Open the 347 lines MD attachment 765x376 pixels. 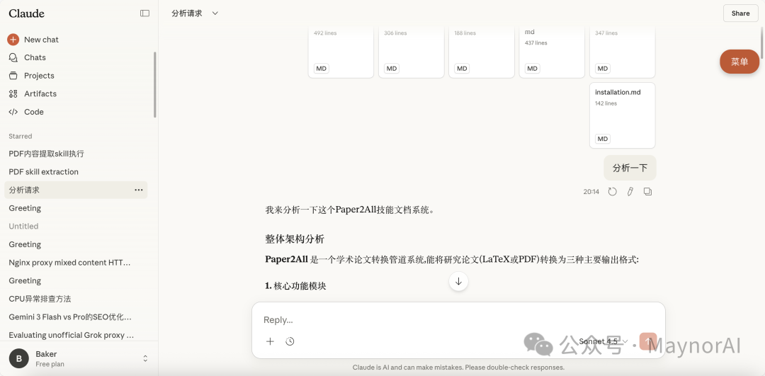pyautogui.click(x=622, y=51)
